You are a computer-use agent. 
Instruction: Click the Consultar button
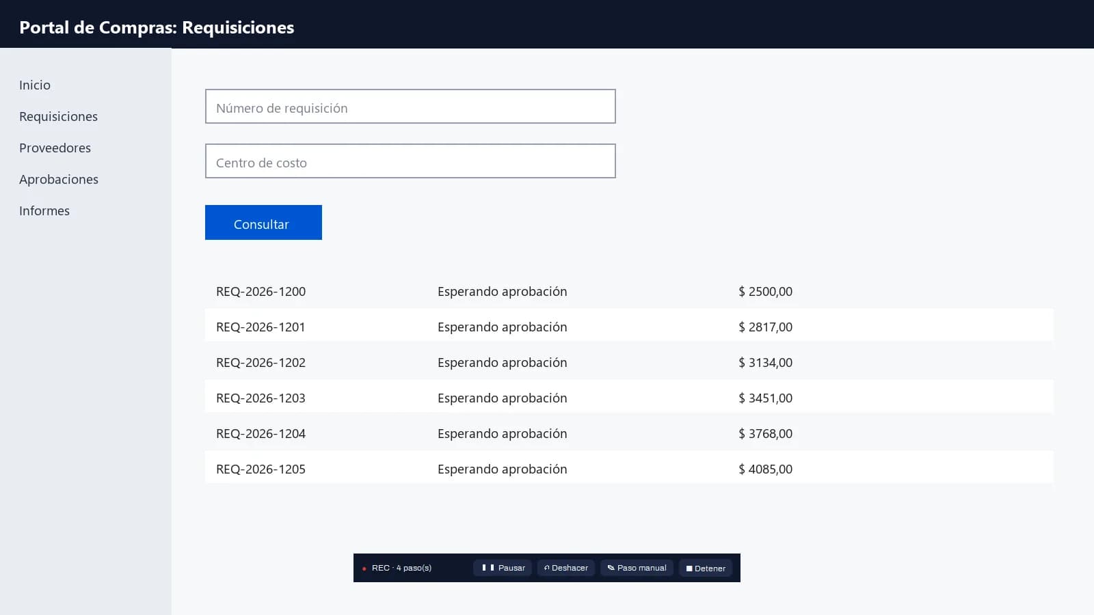point(263,223)
